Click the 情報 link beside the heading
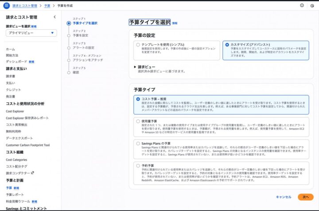The image size is (319, 211). (x=175, y=23)
